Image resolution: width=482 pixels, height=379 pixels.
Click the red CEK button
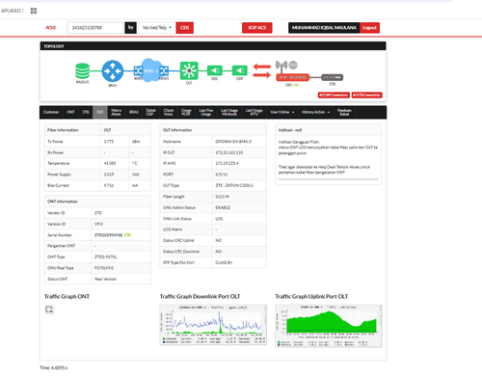[185, 28]
